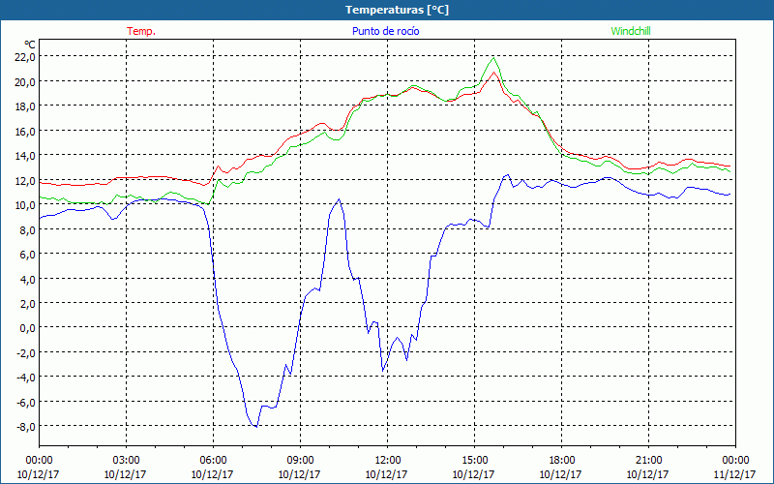Click the 12,0 value on the y-axis
The height and width of the screenshot is (484, 774).
coord(25,180)
